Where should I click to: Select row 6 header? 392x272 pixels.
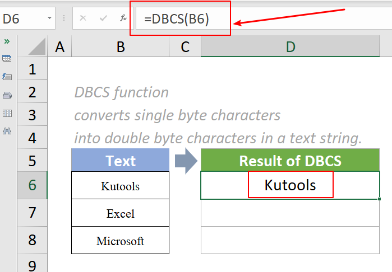(32, 185)
